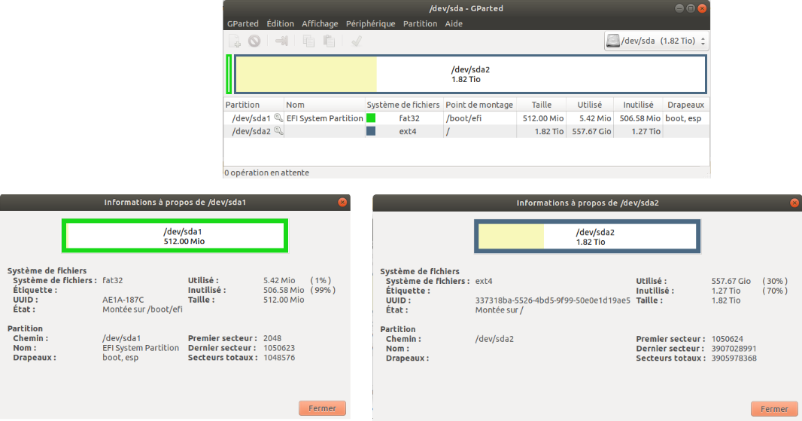Click blue ext4 color swatch in sda2 row

(x=371, y=131)
